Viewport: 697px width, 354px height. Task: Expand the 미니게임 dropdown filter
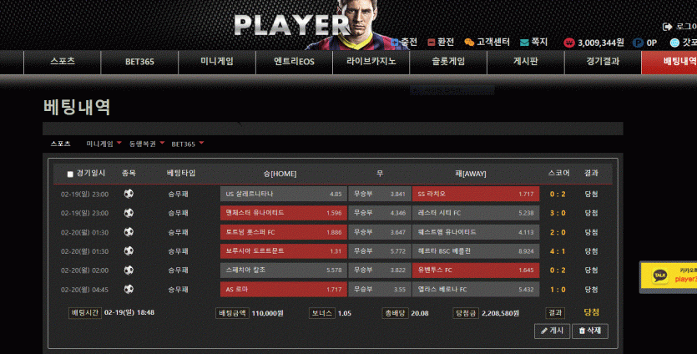coord(119,143)
